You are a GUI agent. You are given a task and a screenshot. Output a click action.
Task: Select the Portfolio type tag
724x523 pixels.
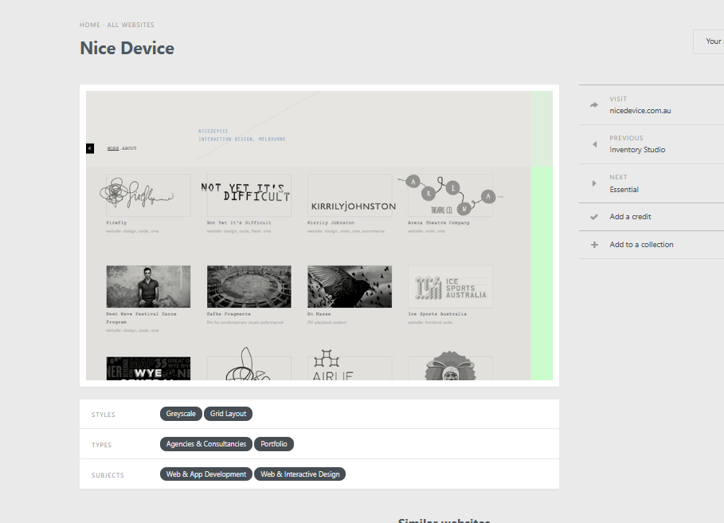(274, 444)
